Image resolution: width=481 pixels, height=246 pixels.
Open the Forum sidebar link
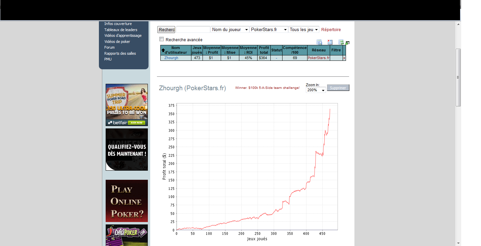pyautogui.click(x=109, y=47)
